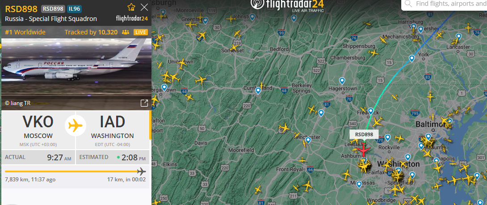Click the grey RSD898 callsign badge
Image resolution: width=487 pixels, height=205 pixels.
52,8
